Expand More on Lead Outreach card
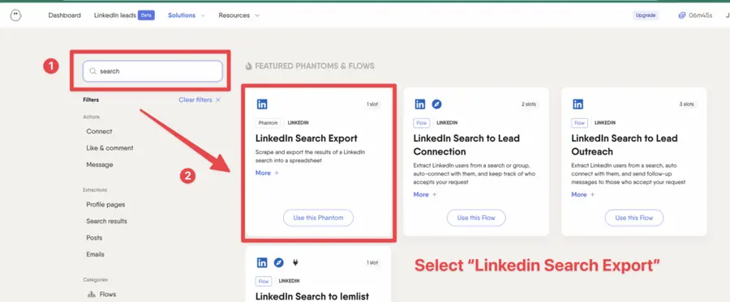This screenshot has width=730, height=302. coord(583,194)
